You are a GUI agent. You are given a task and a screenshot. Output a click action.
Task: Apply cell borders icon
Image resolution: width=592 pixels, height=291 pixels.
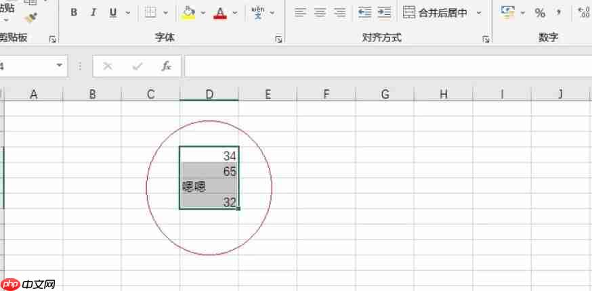(x=150, y=13)
